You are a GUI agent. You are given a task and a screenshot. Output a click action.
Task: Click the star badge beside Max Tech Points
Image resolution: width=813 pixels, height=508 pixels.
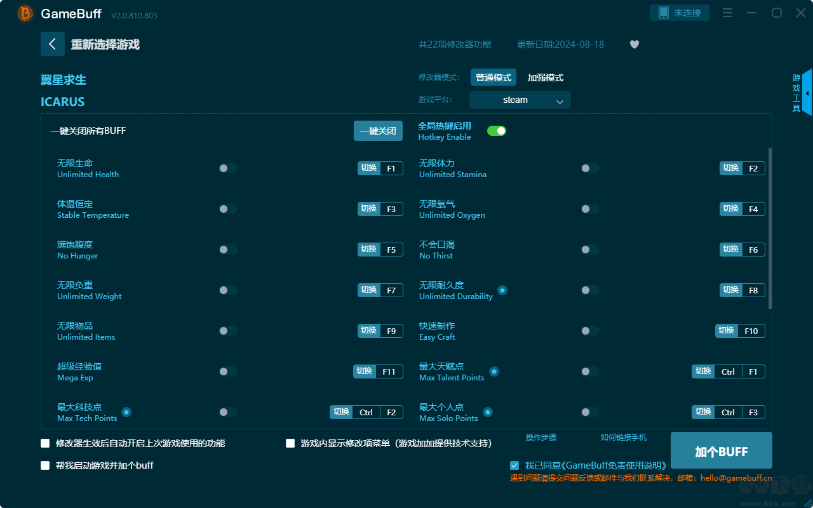tap(126, 412)
